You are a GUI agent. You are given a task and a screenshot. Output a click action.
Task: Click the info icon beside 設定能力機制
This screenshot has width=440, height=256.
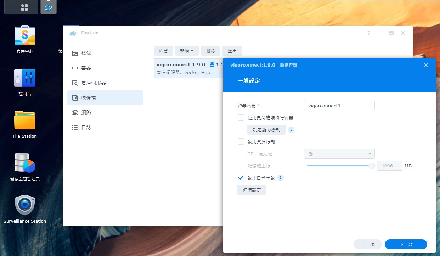291,130
